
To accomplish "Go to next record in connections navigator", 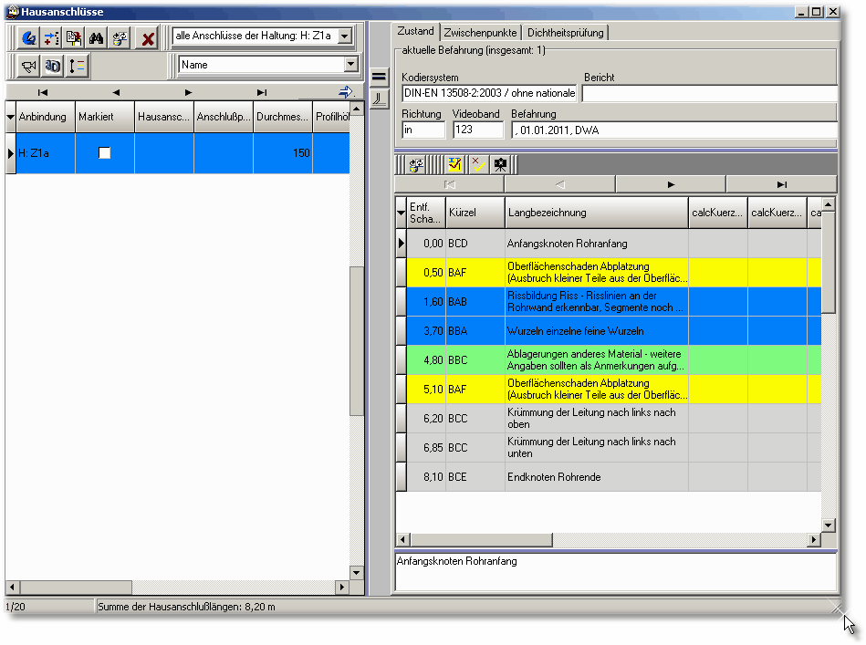I will pyautogui.click(x=188, y=92).
